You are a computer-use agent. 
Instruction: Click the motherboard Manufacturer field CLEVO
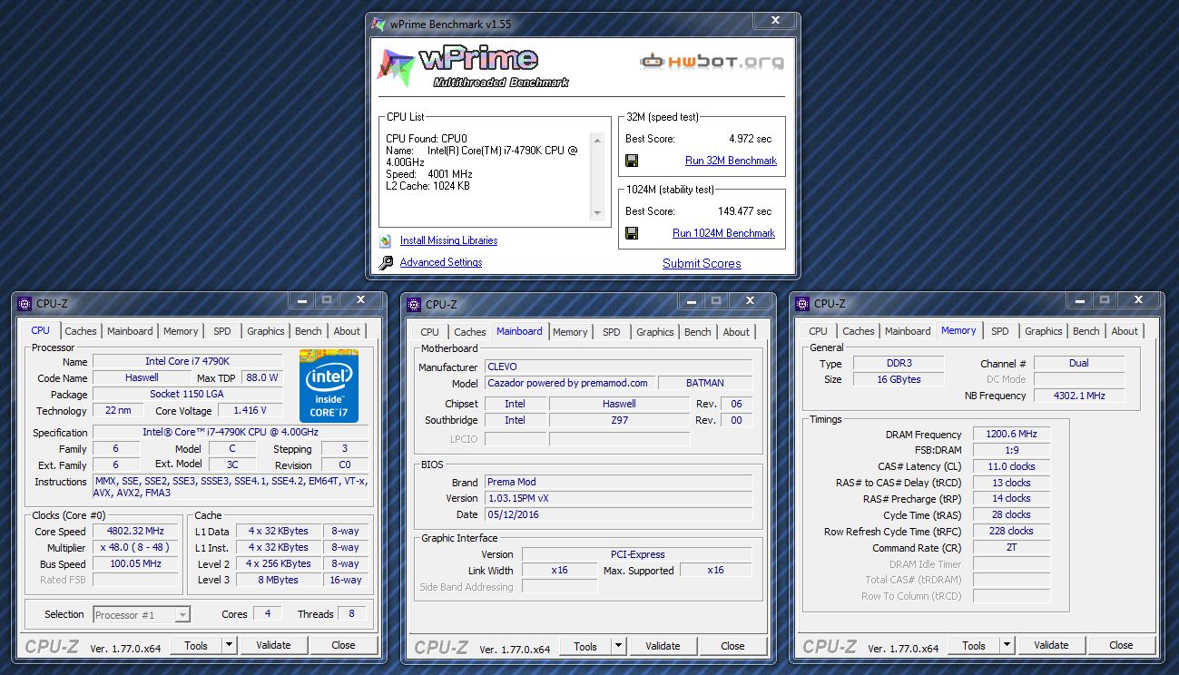(619, 367)
